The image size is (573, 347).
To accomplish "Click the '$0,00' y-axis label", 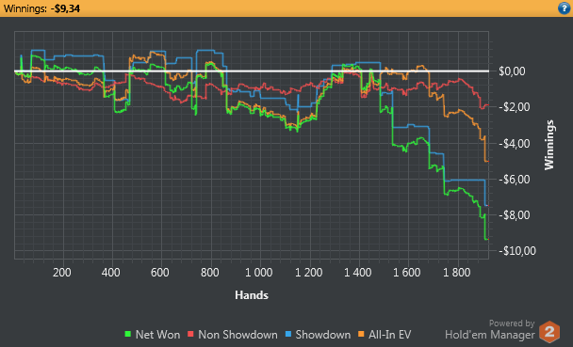I will pyautogui.click(x=513, y=71).
